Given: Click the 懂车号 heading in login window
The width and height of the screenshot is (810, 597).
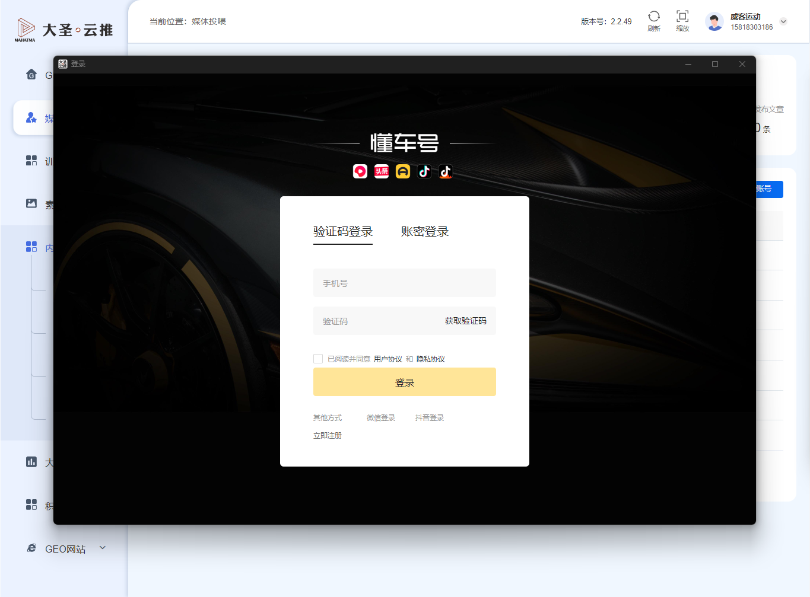Looking at the screenshot, I should pos(405,143).
